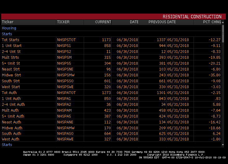
Task: Select the 2-4 Unt Auth row label
Action: click(13, 105)
